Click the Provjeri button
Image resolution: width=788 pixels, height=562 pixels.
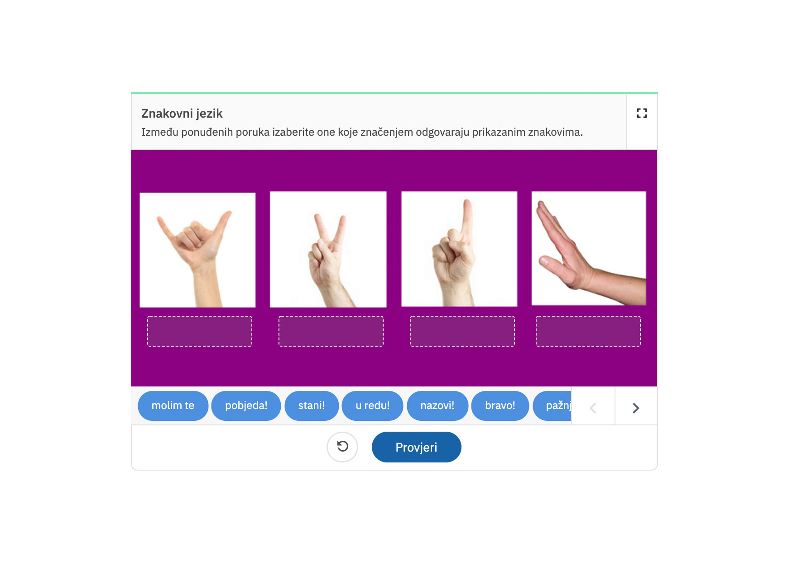(x=417, y=447)
